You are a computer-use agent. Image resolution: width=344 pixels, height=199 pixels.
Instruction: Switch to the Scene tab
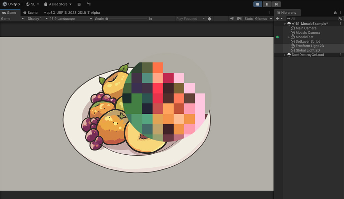pyautogui.click(x=30, y=13)
